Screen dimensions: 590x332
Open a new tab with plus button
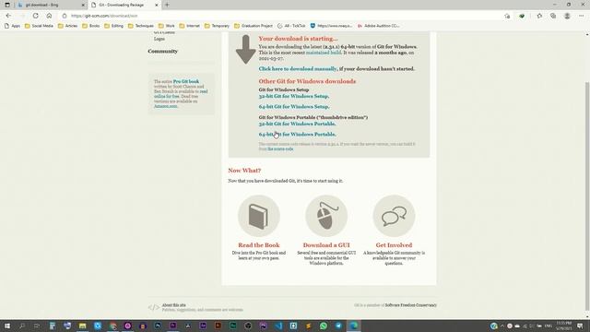point(167,5)
